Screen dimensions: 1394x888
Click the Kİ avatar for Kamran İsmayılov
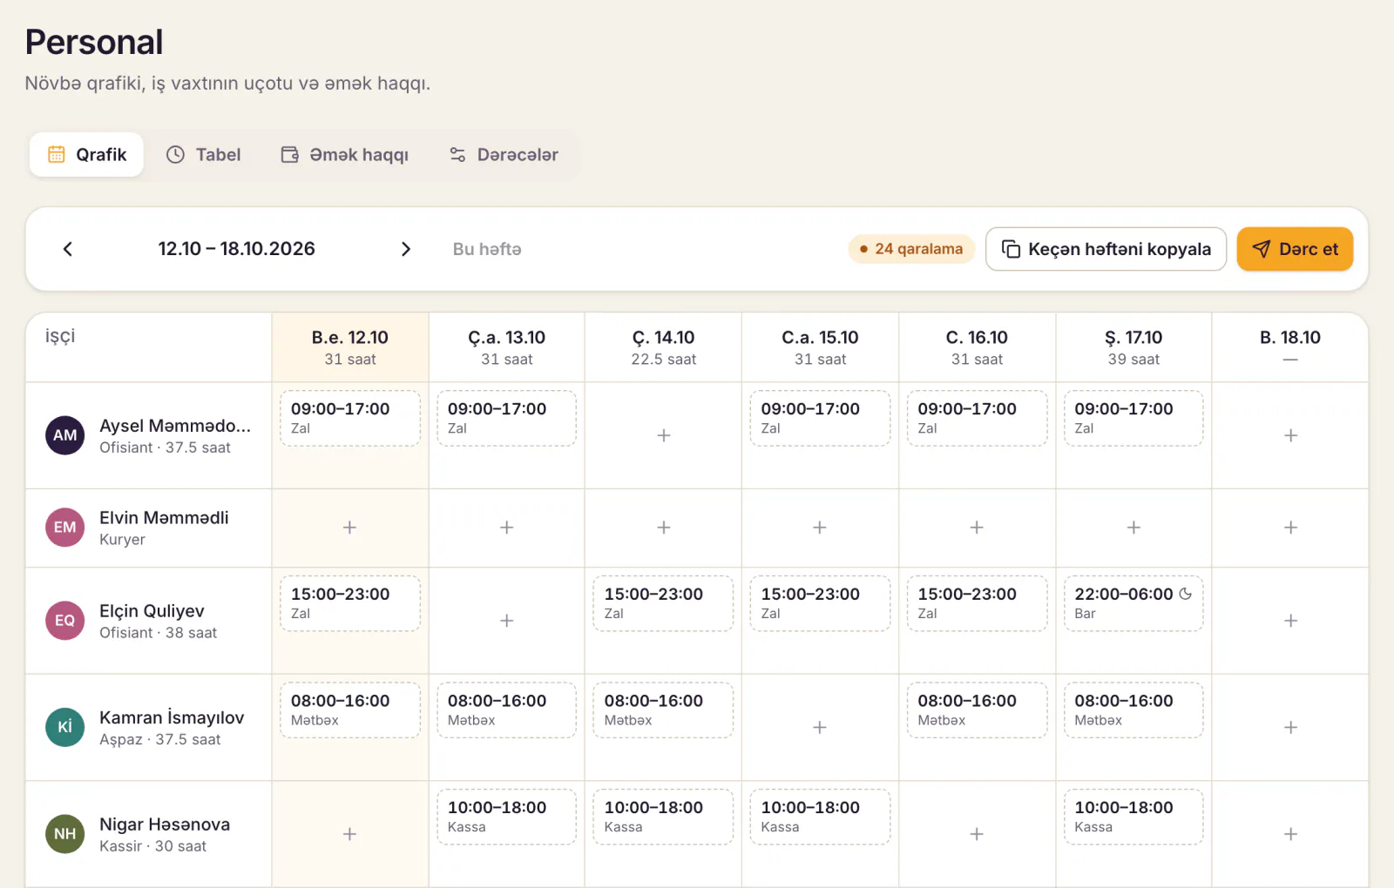tap(65, 727)
